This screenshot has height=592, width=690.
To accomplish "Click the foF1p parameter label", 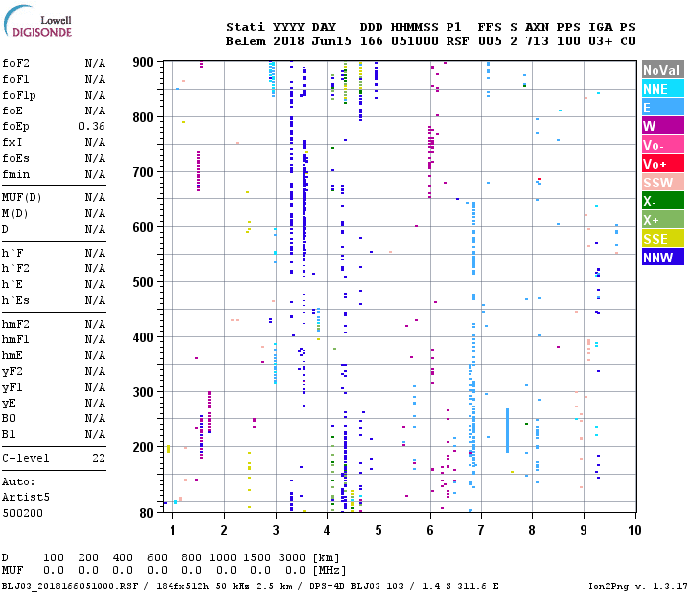I will [x=19, y=95].
